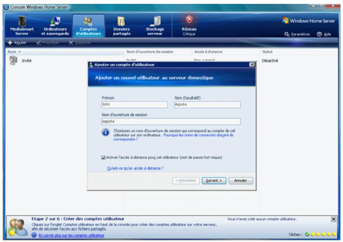
Task: Click the Nom (facultatif) field
Action: pos(208,104)
